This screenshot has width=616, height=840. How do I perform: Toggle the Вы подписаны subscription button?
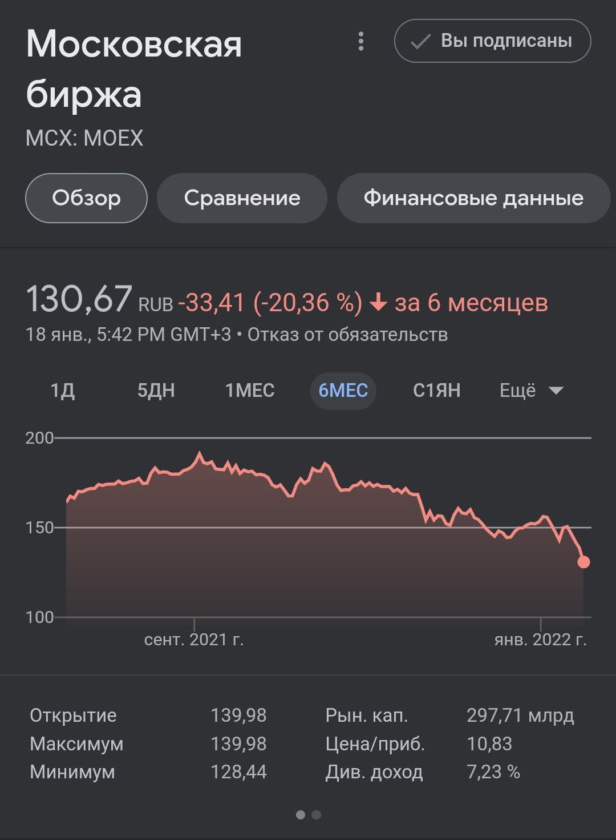tap(493, 41)
